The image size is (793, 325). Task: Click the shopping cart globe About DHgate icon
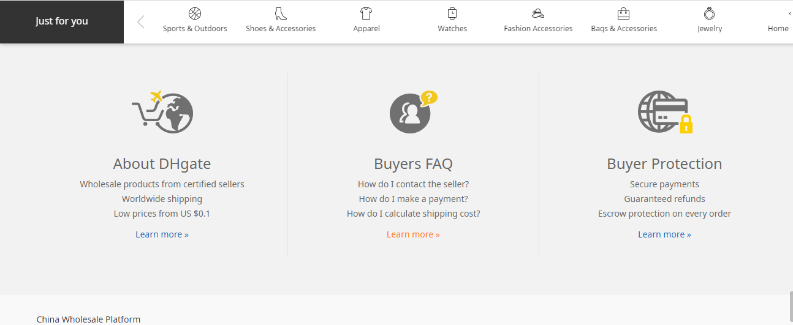(x=162, y=111)
